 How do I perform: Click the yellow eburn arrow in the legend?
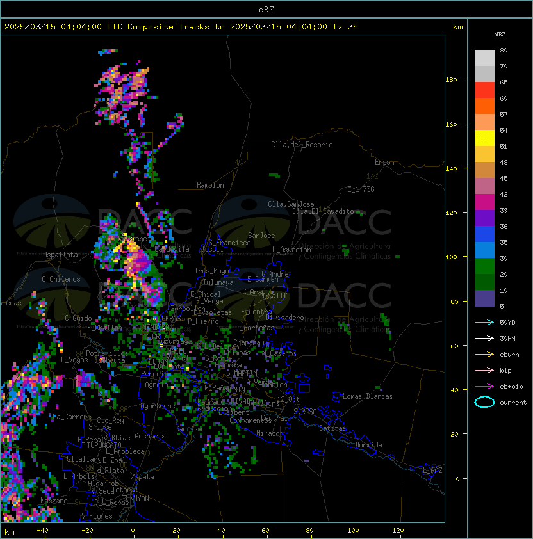(484, 355)
